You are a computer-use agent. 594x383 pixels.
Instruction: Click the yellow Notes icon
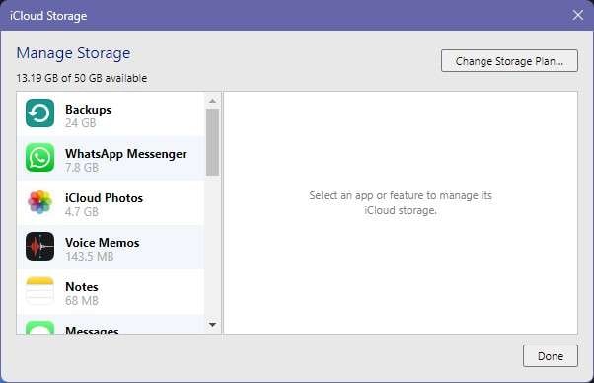click(40, 290)
